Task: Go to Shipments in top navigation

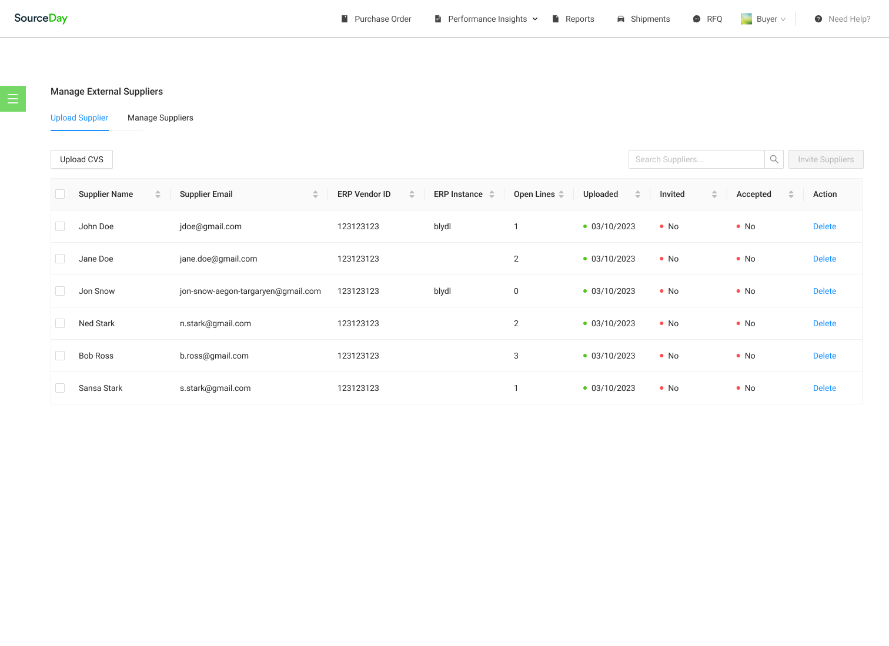Action: click(643, 19)
